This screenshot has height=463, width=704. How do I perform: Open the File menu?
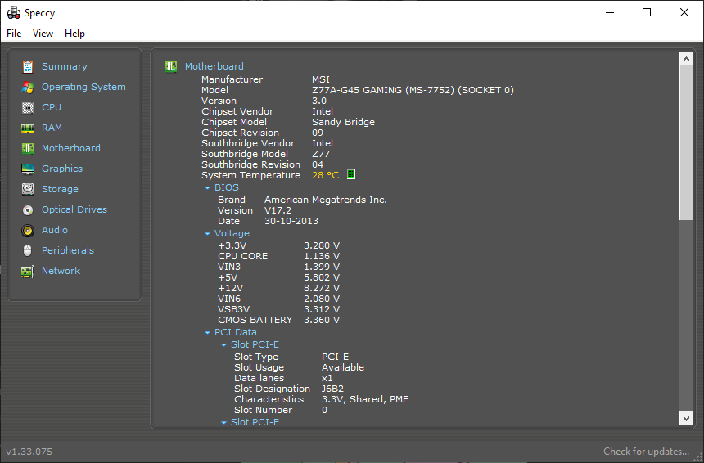point(14,34)
